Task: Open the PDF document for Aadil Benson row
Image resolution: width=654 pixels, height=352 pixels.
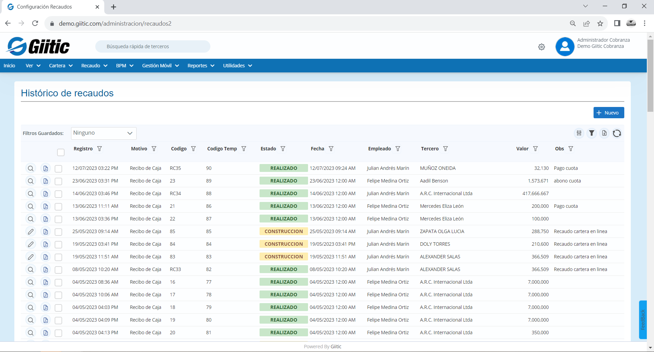Action: tap(45, 181)
